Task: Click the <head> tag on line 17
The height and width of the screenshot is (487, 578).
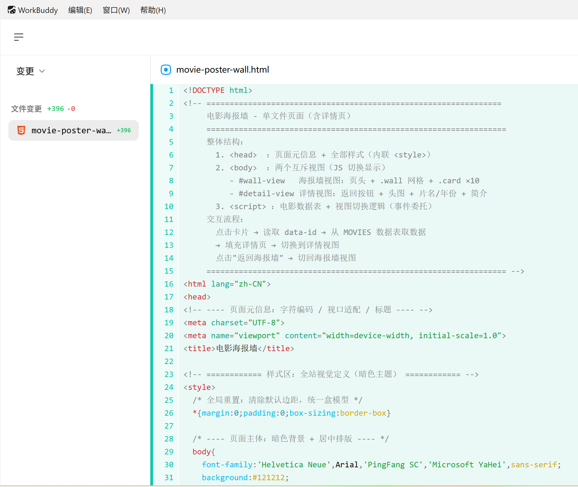Action: pos(197,297)
